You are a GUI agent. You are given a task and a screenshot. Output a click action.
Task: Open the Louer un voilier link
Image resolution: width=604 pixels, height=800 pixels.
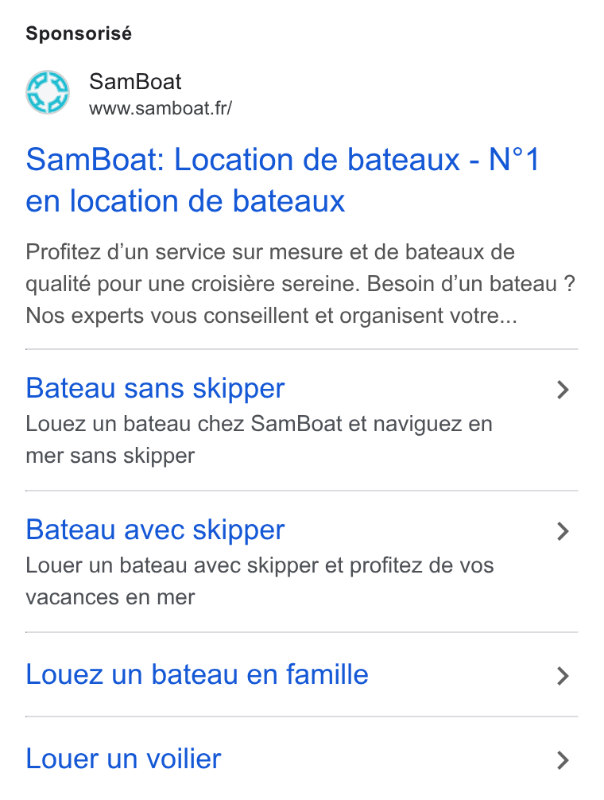coord(123,759)
